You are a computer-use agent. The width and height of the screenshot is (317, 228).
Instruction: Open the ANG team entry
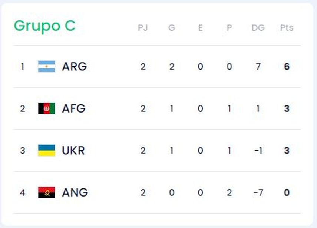pos(75,192)
